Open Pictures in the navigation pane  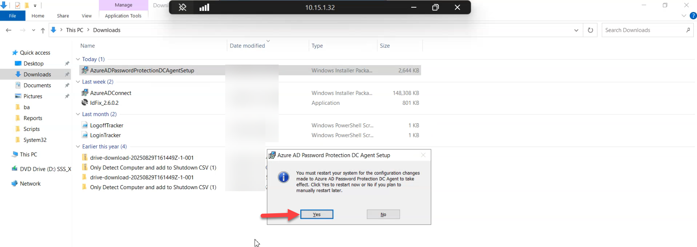point(33,96)
